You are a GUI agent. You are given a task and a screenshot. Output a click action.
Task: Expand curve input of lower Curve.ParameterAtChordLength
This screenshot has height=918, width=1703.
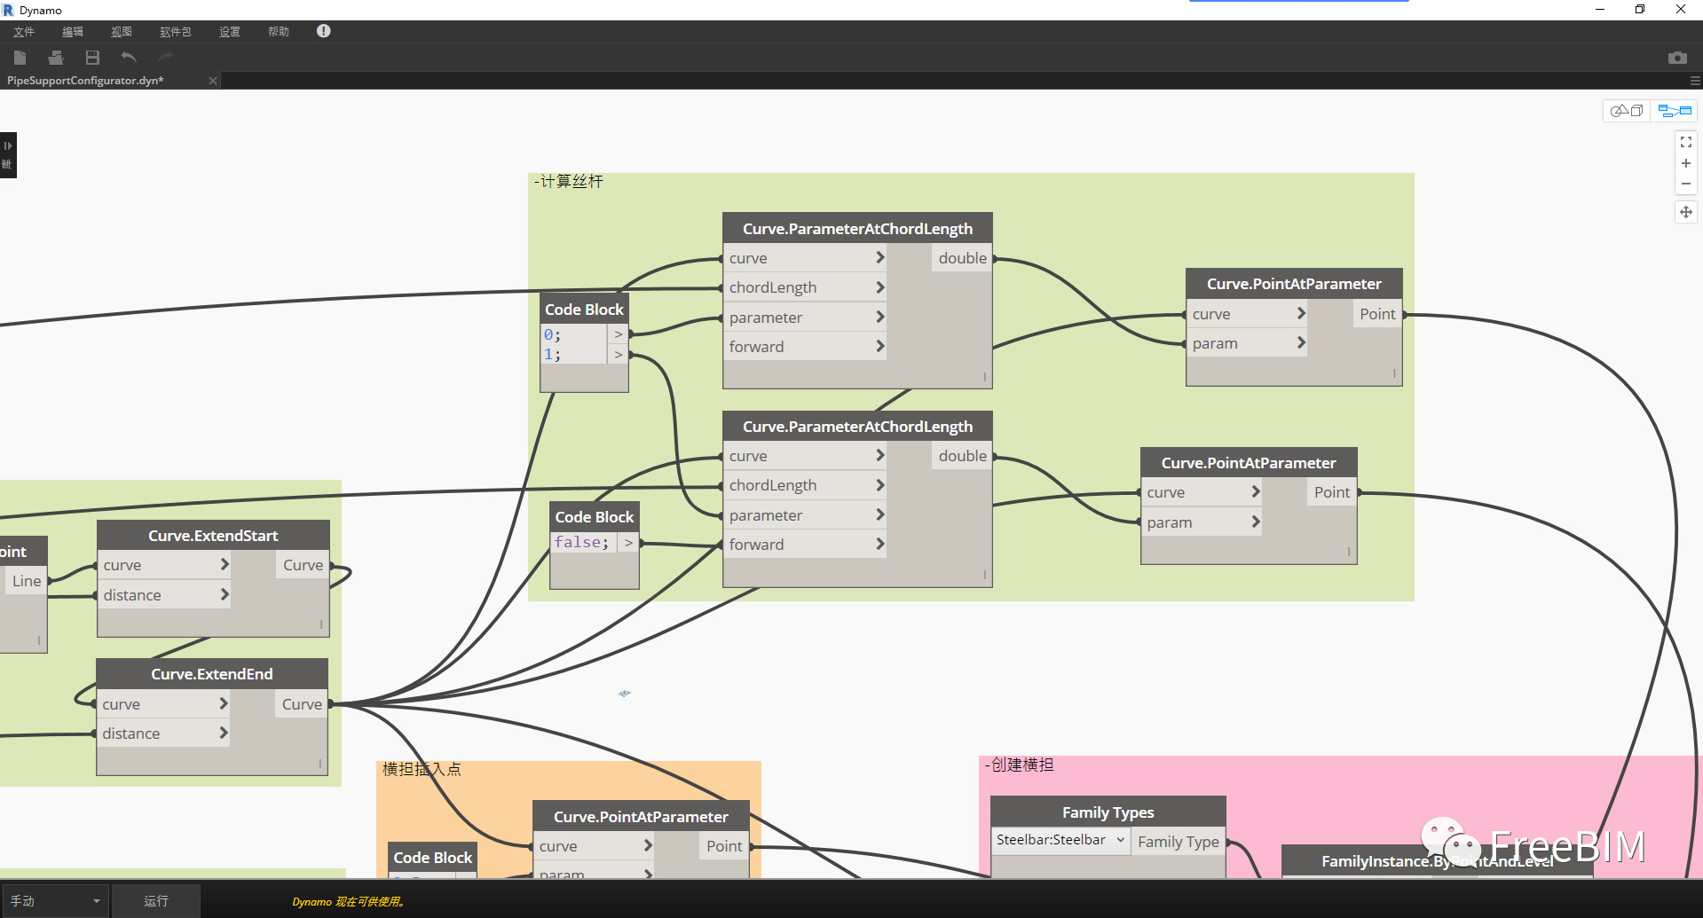[x=879, y=456]
